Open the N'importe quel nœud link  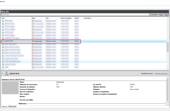point(161,74)
